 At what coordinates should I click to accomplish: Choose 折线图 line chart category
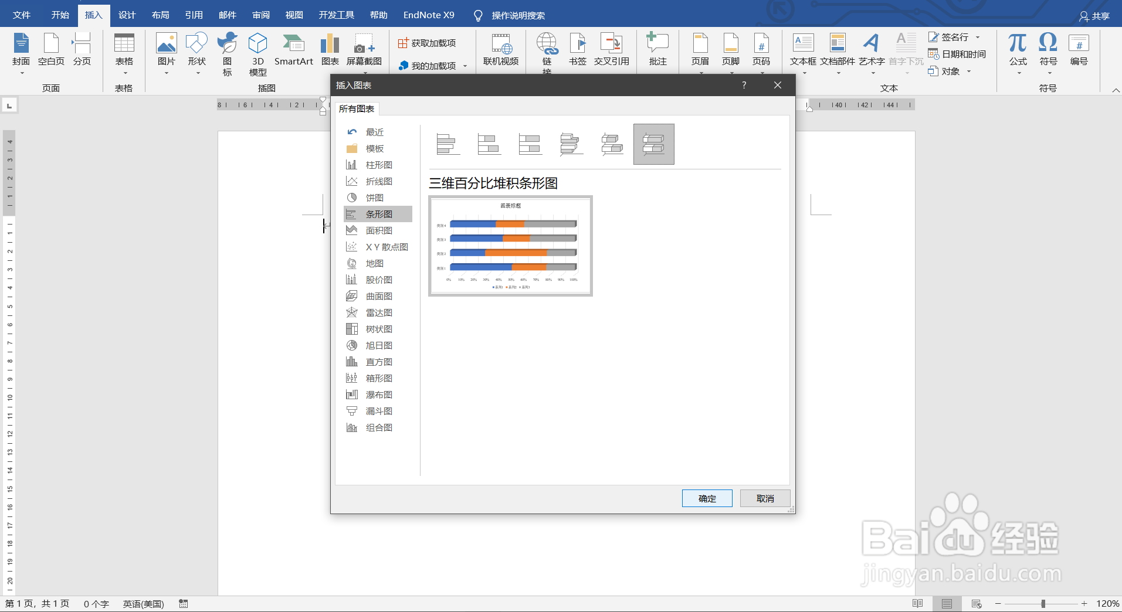(x=378, y=181)
